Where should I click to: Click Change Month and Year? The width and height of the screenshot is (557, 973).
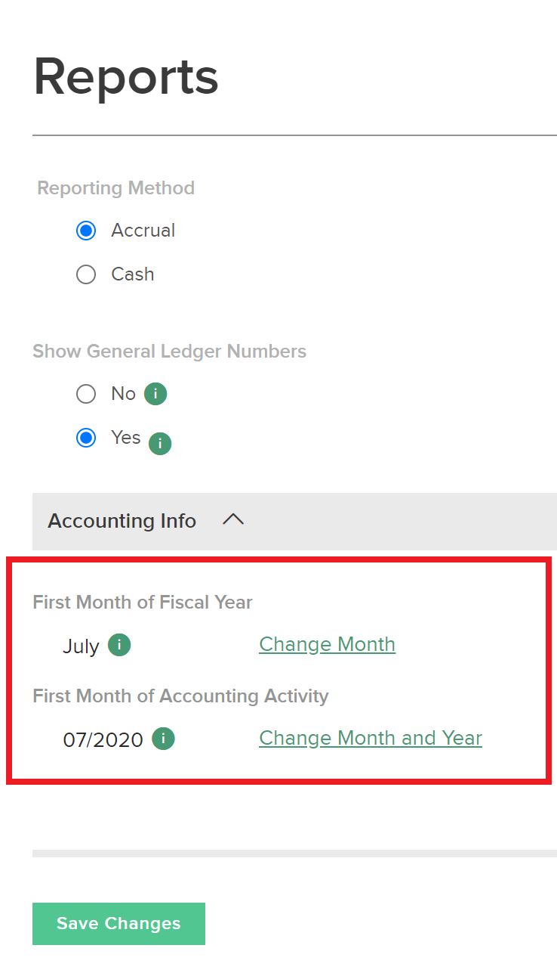[370, 737]
